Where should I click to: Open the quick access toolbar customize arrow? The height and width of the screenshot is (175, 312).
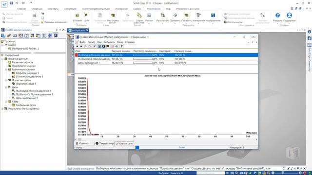pyautogui.click(x=31, y=3)
